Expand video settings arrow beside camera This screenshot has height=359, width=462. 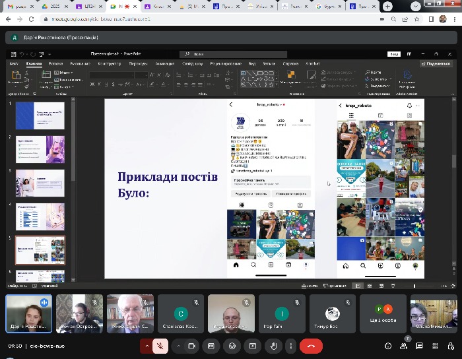click(178, 345)
